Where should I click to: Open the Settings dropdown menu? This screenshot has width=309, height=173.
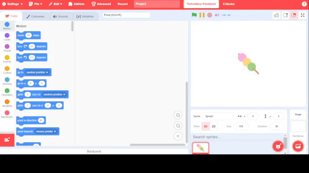tap(13, 4)
